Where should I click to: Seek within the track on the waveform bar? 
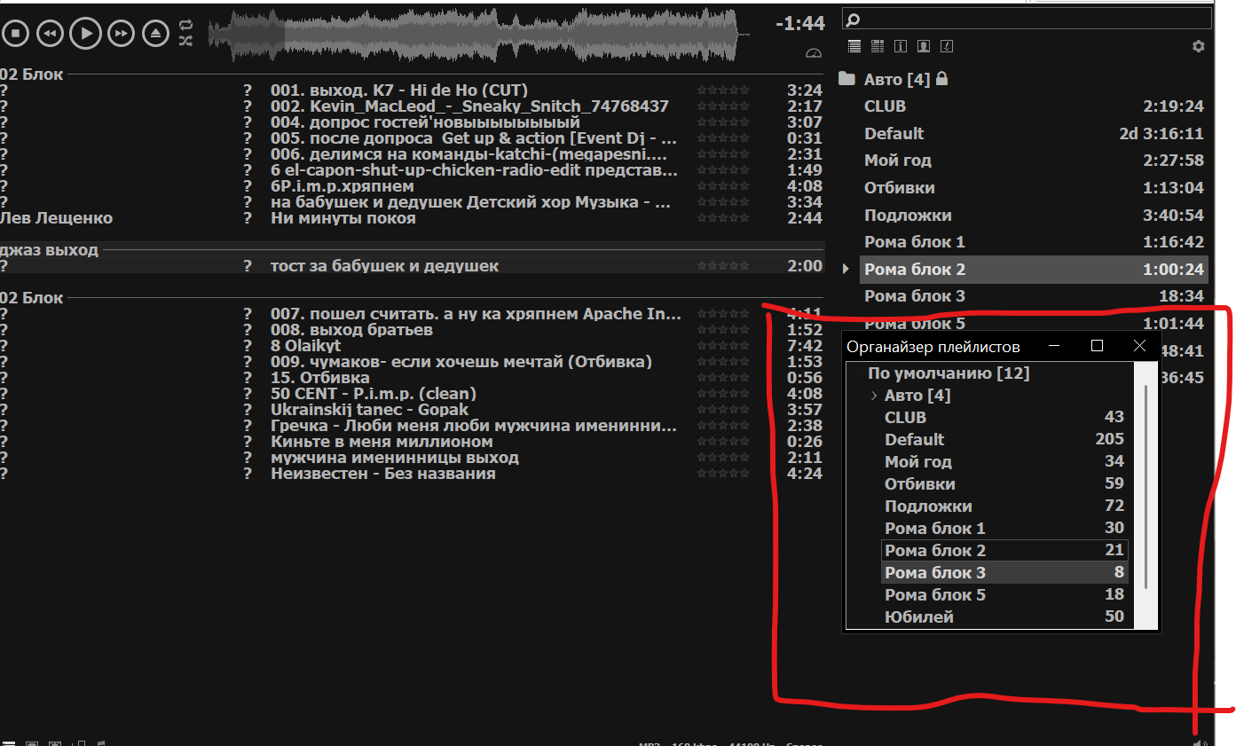479,35
